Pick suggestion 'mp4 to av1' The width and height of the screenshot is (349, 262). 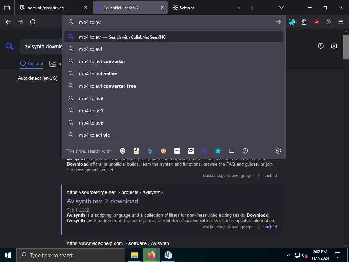(173, 111)
